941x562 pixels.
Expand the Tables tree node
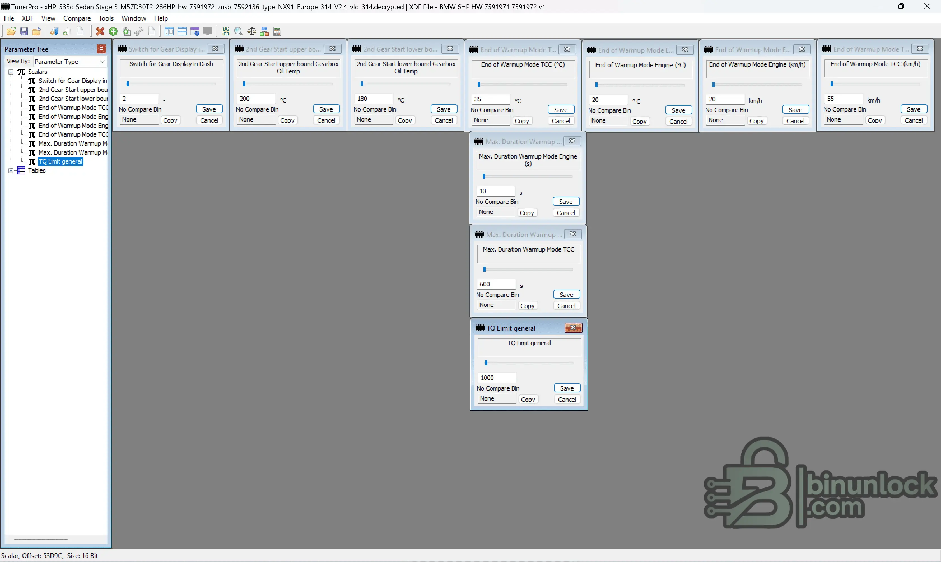11,171
